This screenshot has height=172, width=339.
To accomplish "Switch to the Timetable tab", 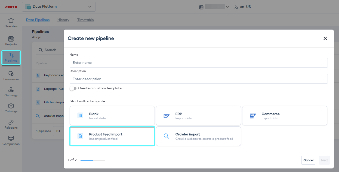I will pyautogui.click(x=85, y=20).
